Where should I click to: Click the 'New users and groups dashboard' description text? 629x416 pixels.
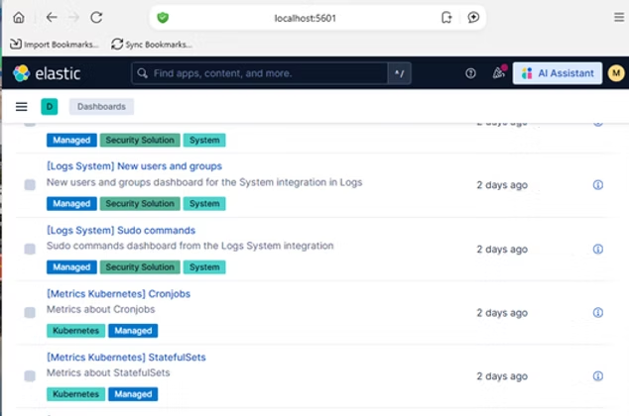(x=204, y=182)
